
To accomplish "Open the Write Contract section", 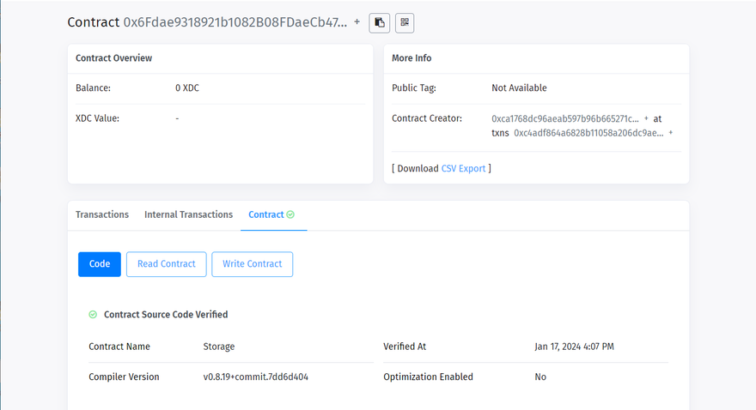I will coord(252,264).
